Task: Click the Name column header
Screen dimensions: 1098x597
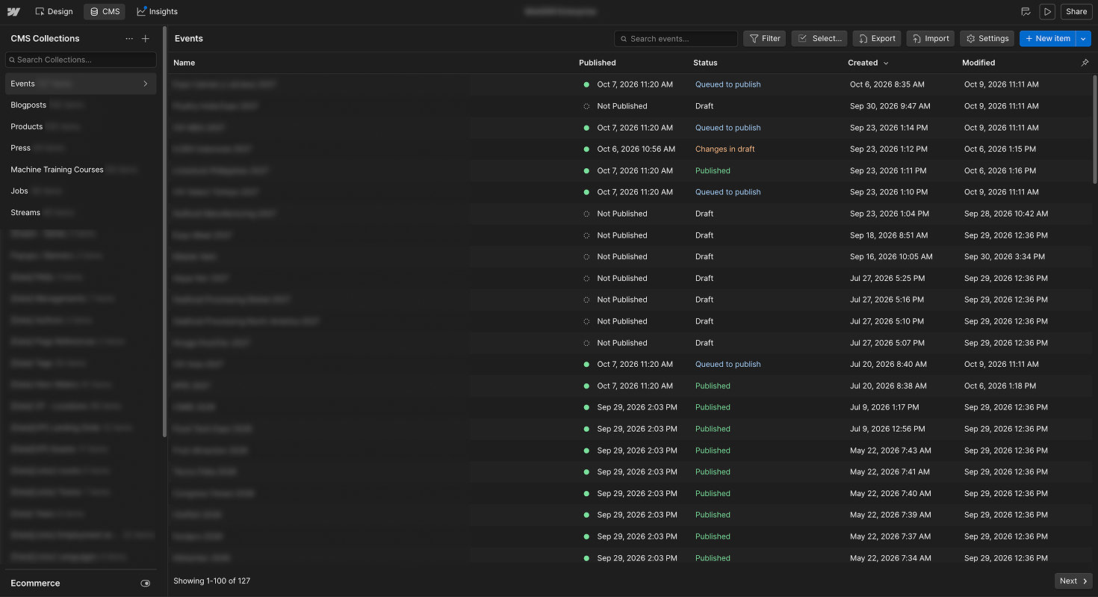Action: coord(184,63)
